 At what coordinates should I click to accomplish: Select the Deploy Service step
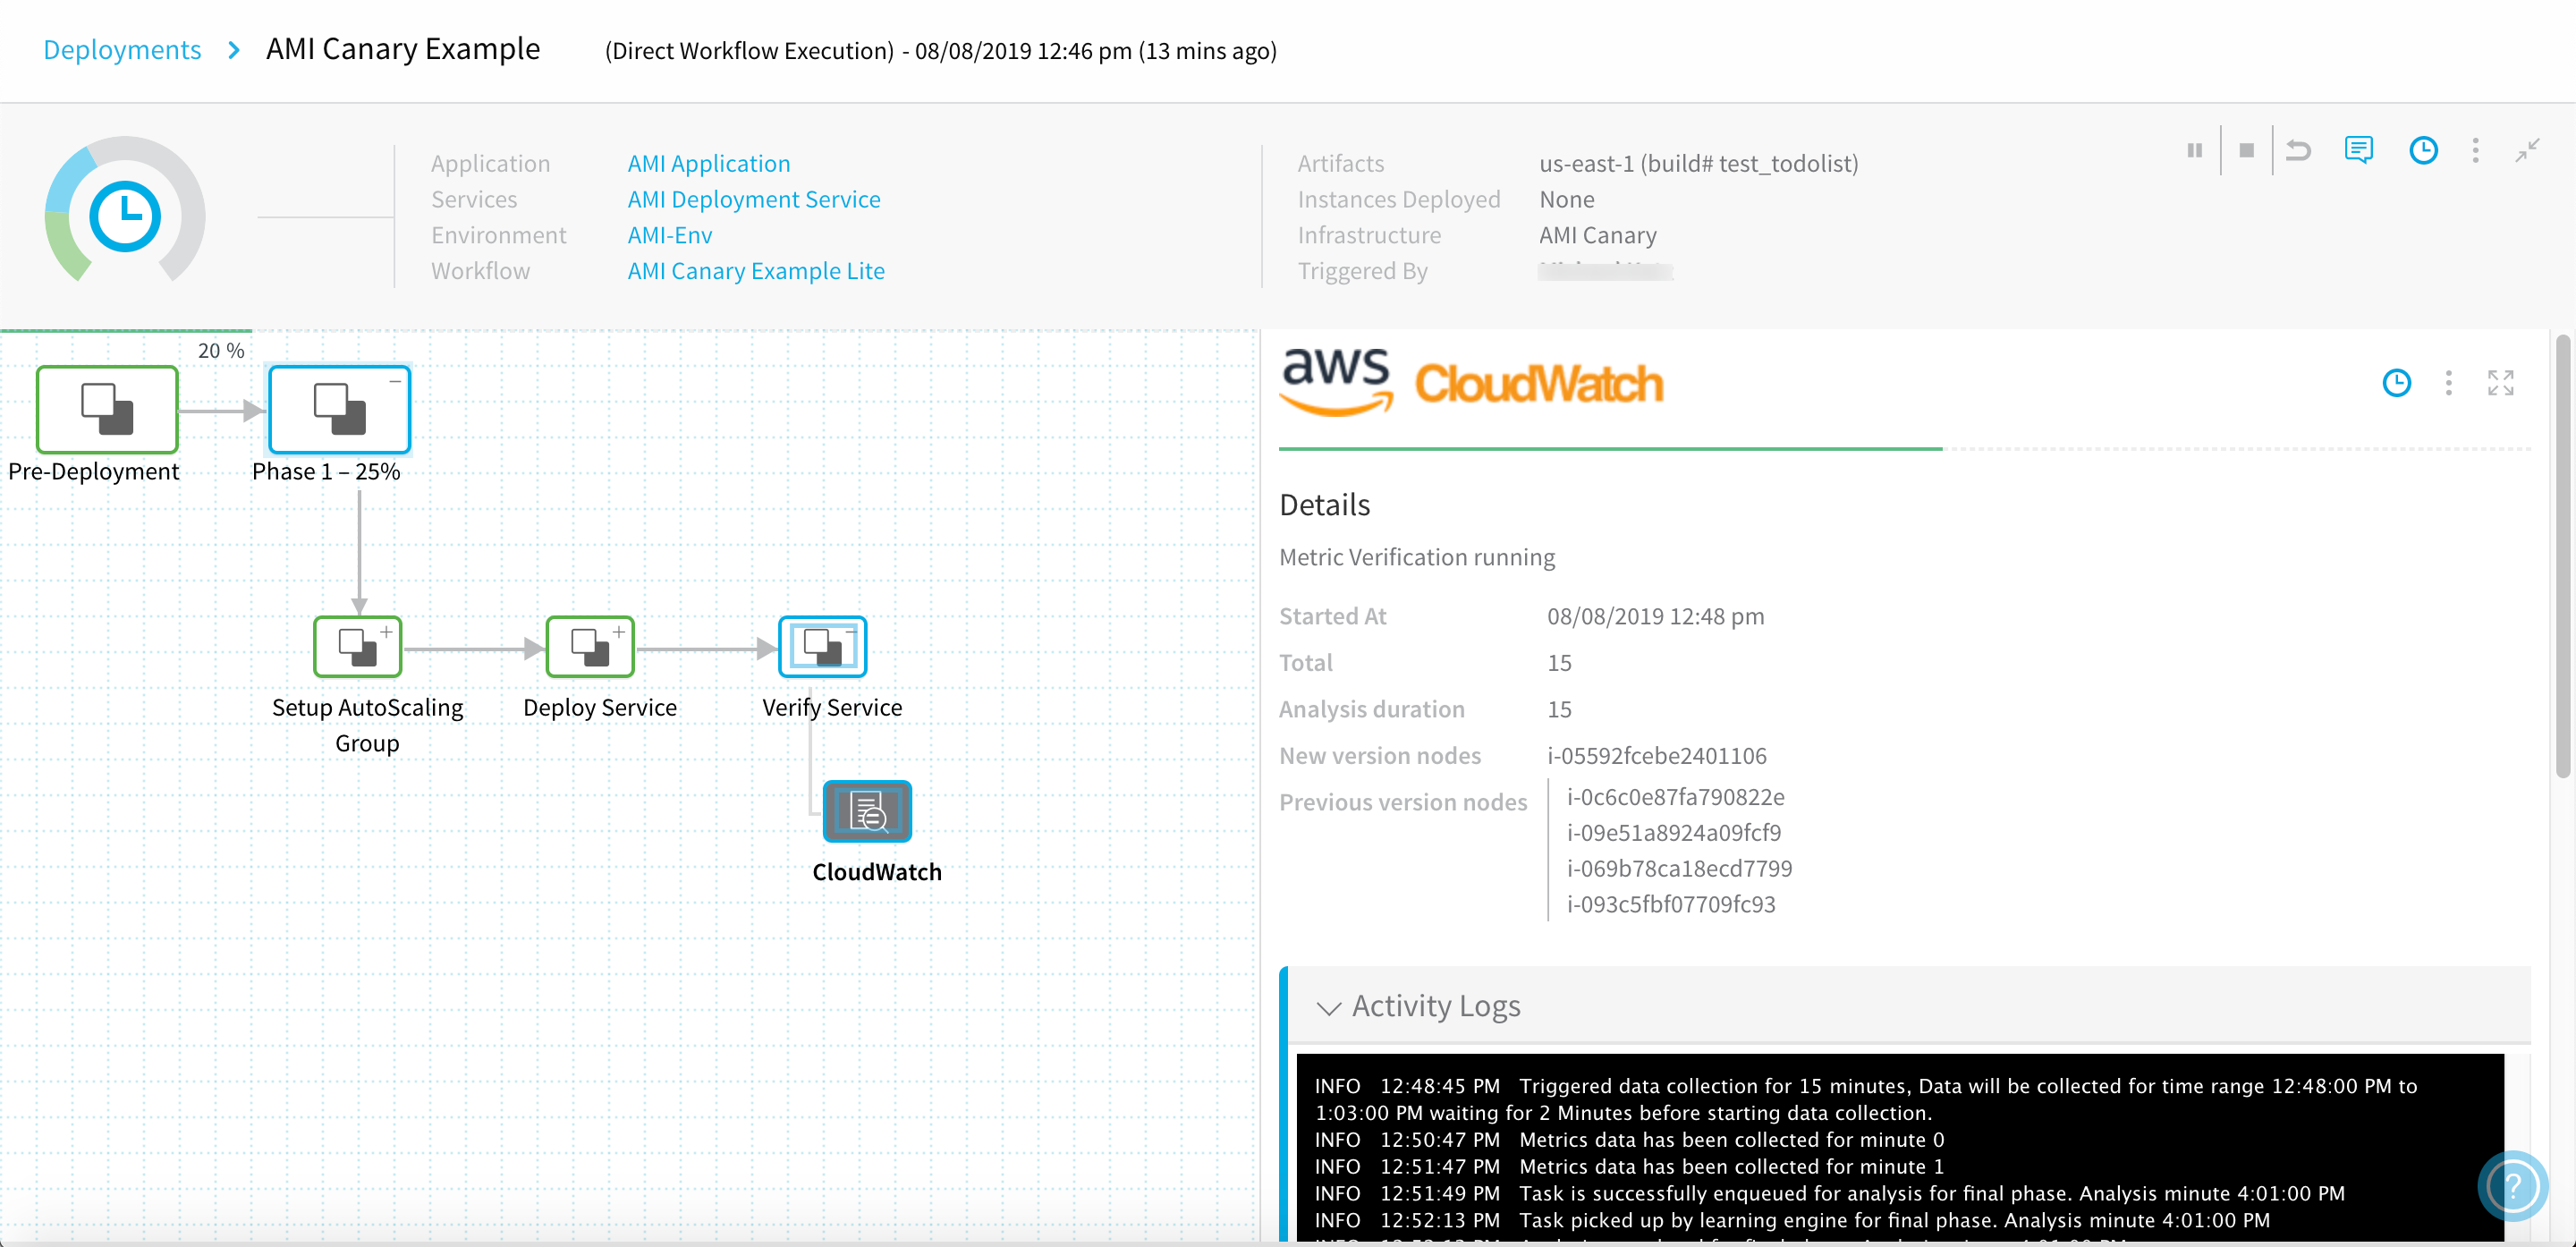coord(590,646)
